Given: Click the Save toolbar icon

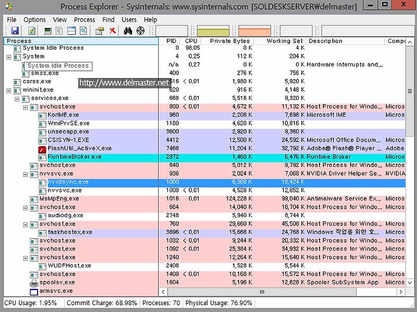Looking at the screenshot, I should (15, 31).
